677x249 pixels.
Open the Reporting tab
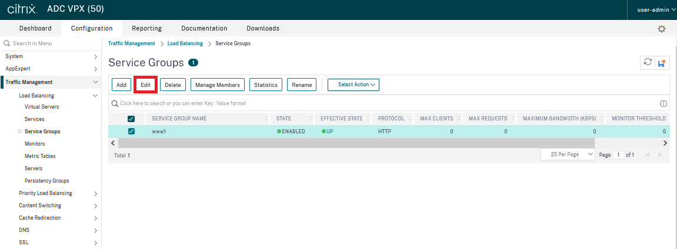click(146, 28)
